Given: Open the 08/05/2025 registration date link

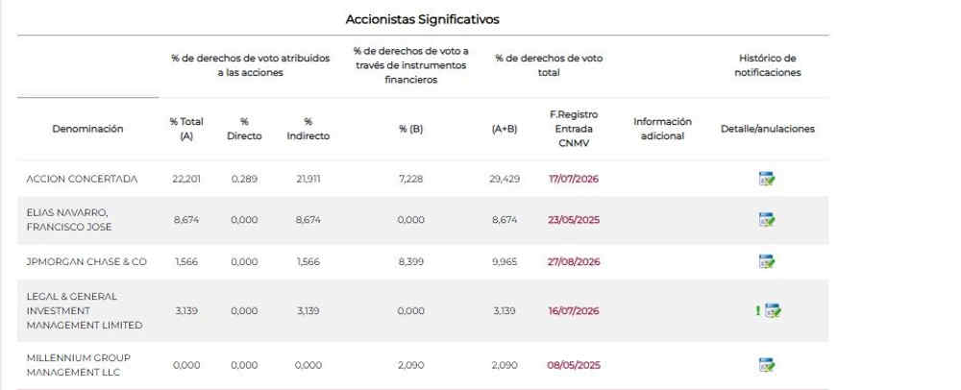Looking at the screenshot, I should point(574,365).
